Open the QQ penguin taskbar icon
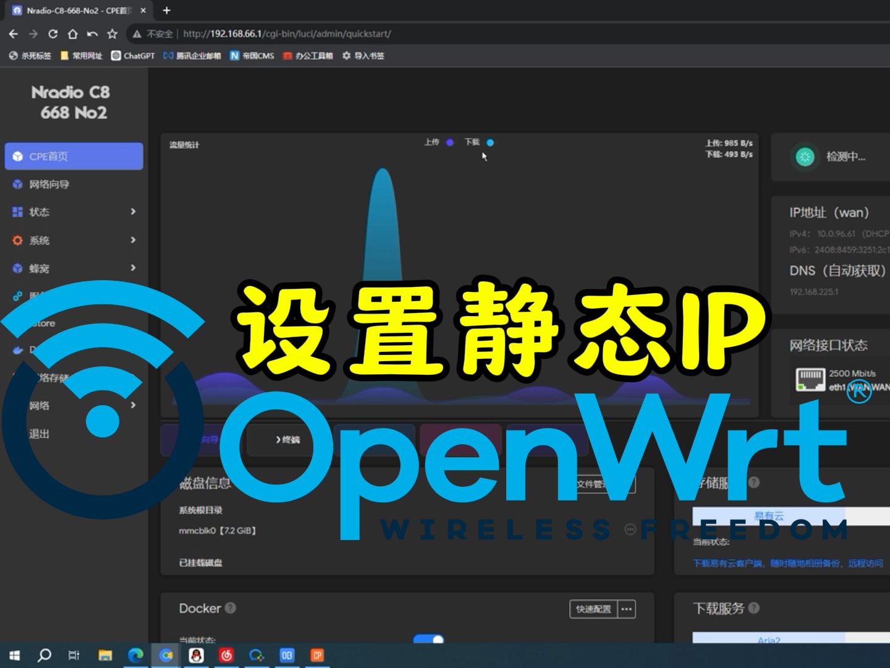The image size is (890, 668). [197, 655]
